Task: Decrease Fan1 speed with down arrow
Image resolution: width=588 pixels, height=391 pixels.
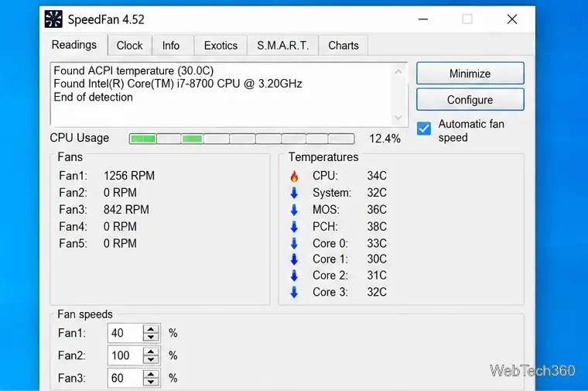Action: click(x=151, y=337)
